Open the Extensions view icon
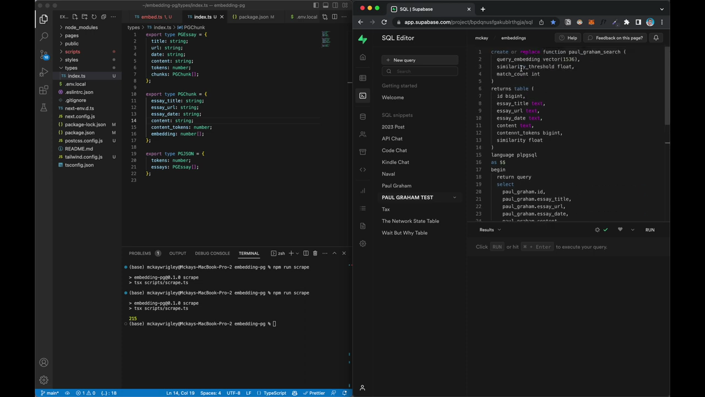Viewport: 705px width, 397px height. tap(44, 90)
